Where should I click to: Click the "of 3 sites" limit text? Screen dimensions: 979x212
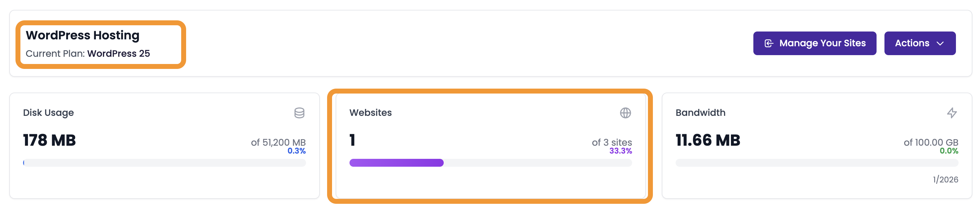[x=611, y=142]
